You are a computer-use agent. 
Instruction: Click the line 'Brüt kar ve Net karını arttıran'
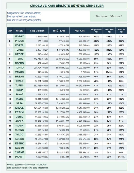click(x=22, y=17)
